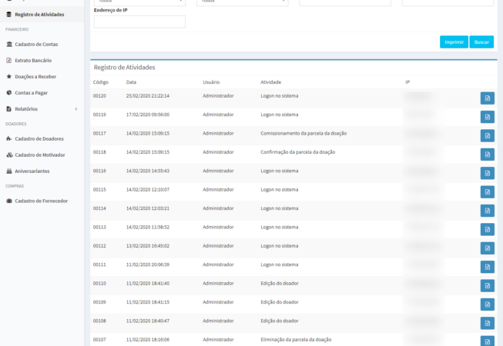Open Registro de Atividades in sidebar

(x=39, y=15)
